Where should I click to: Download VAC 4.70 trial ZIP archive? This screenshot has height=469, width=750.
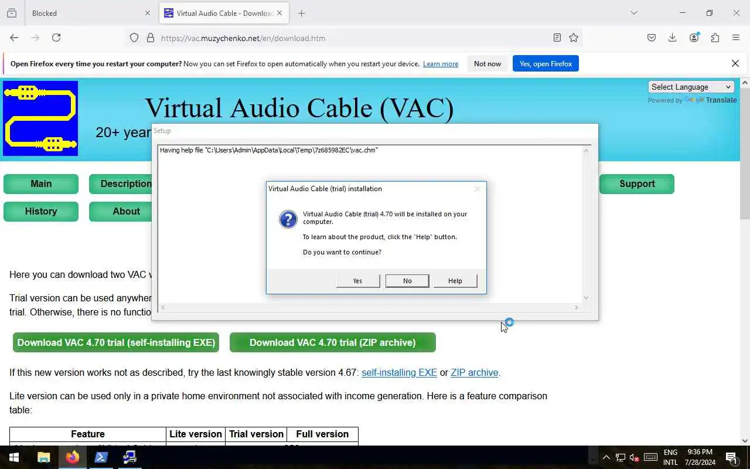tap(333, 342)
